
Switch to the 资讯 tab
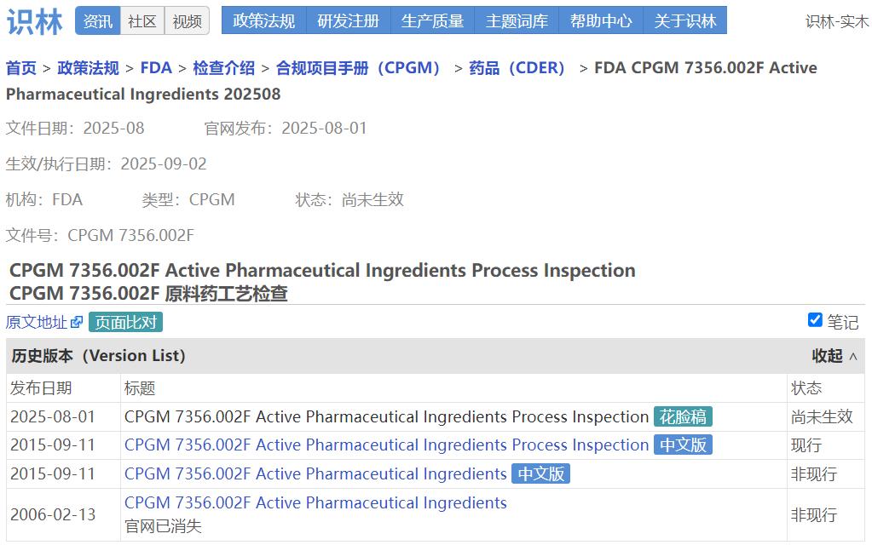(98, 21)
